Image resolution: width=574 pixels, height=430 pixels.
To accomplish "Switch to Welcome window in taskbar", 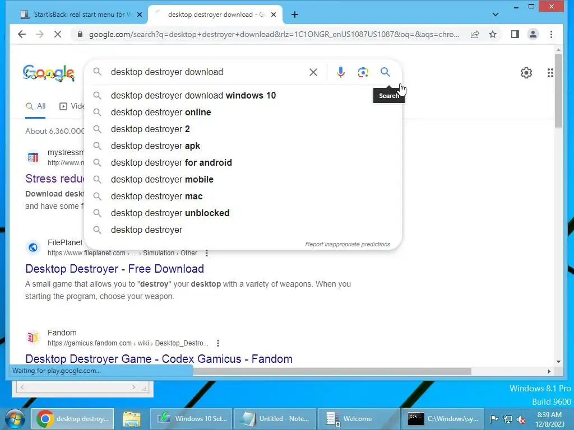I will (x=359, y=419).
